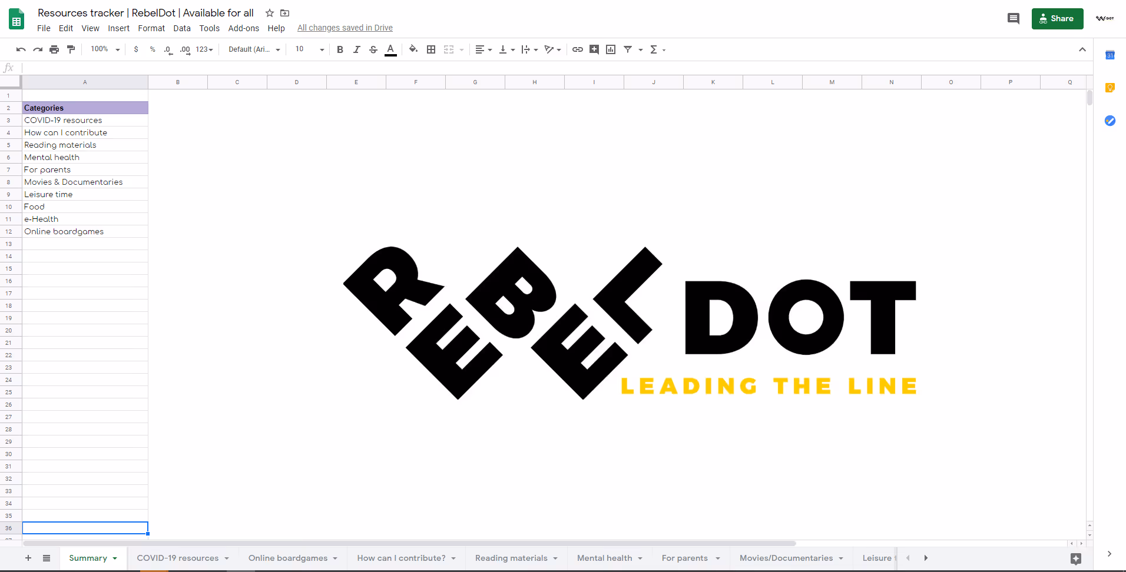Open the fill color picker
1126x572 pixels.
[413, 49]
